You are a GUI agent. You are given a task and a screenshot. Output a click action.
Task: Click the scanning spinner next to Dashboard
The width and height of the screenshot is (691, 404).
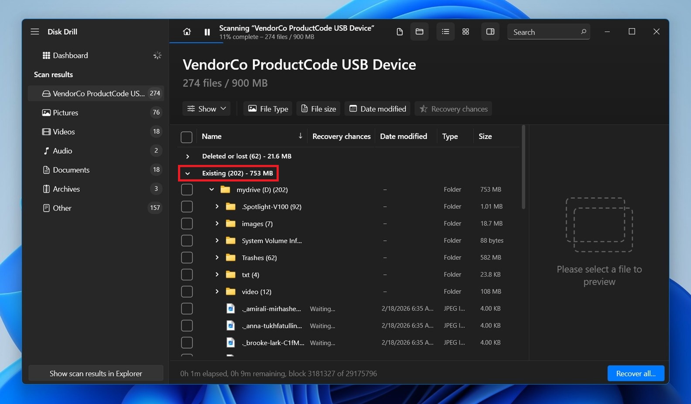[157, 55]
